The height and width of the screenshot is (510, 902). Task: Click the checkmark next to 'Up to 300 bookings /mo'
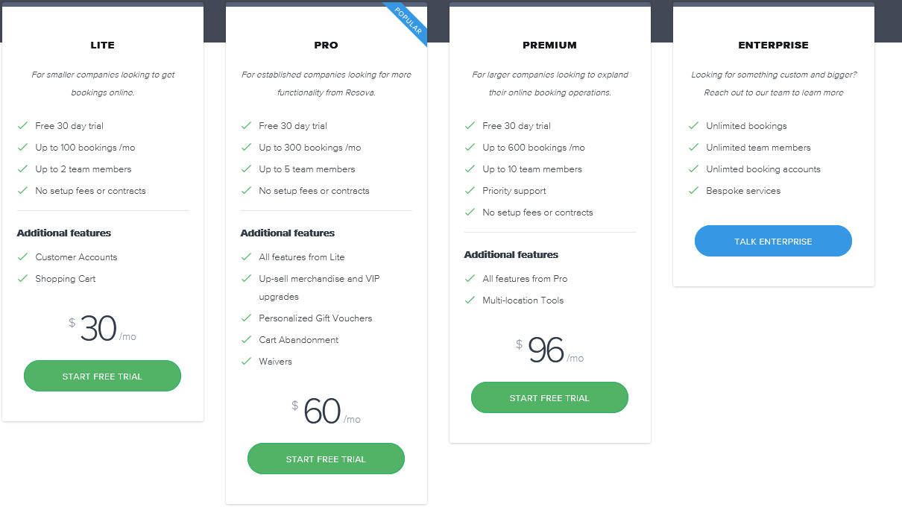click(x=247, y=148)
